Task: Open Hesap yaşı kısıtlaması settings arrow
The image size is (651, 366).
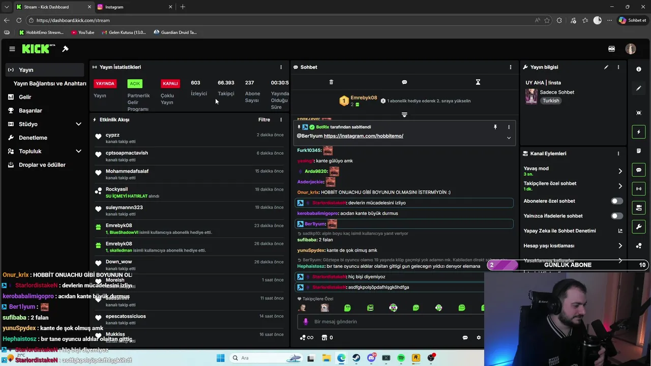Action: point(620,246)
